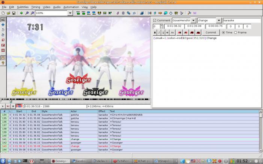Select the vector clip tool
The image size is (263, 164).
tap(3, 50)
